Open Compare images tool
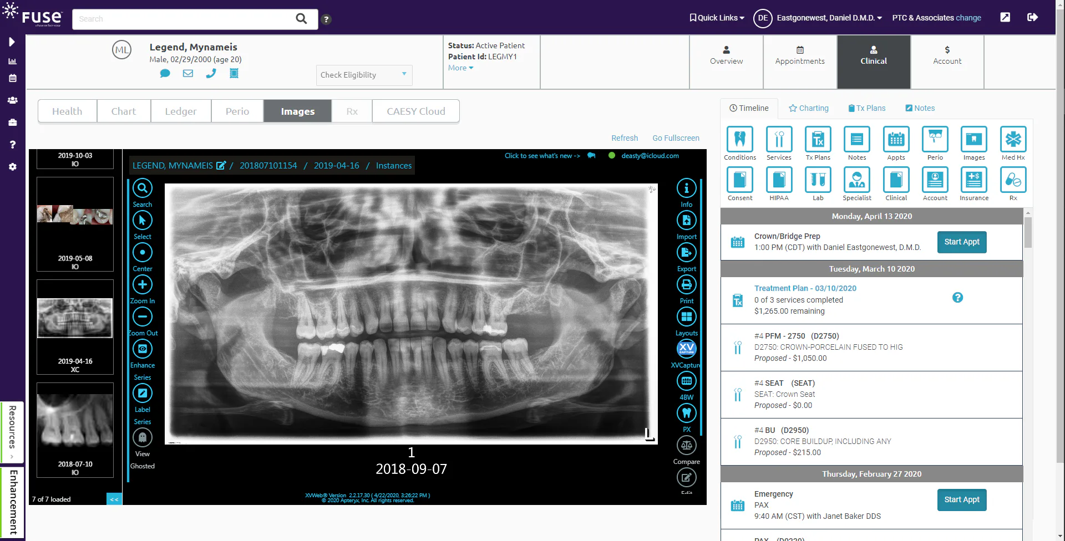The width and height of the screenshot is (1065, 541). [x=687, y=446]
